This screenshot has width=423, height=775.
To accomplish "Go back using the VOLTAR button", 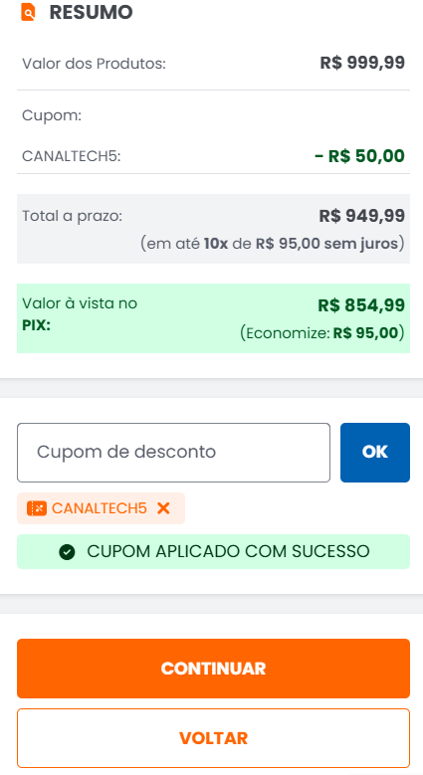I will click(213, 738).
